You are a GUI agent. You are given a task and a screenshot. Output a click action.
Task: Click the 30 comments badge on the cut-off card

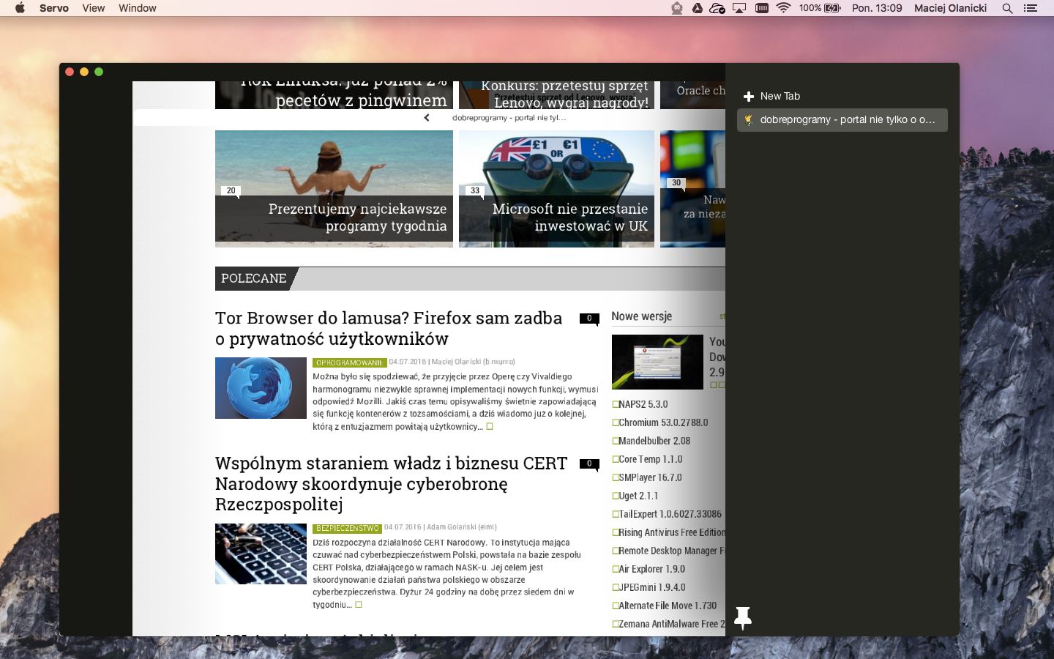point(676,183)
